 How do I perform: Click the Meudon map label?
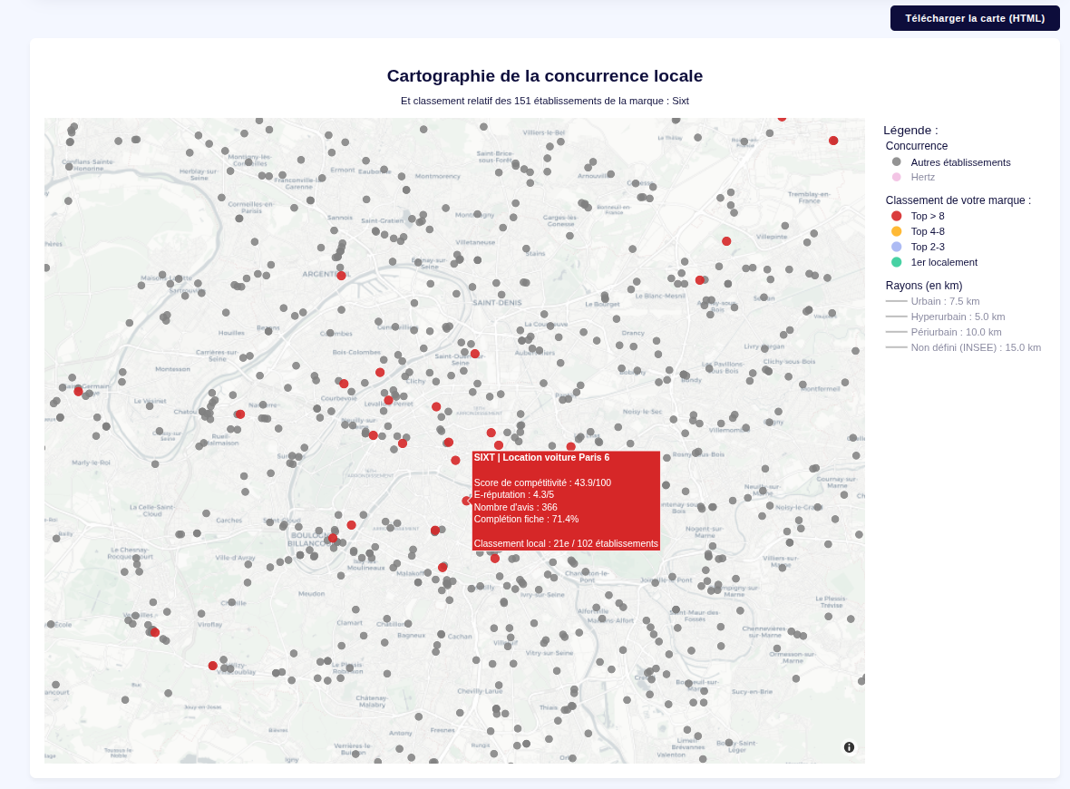pyautogui.click(x=311, y=594)
